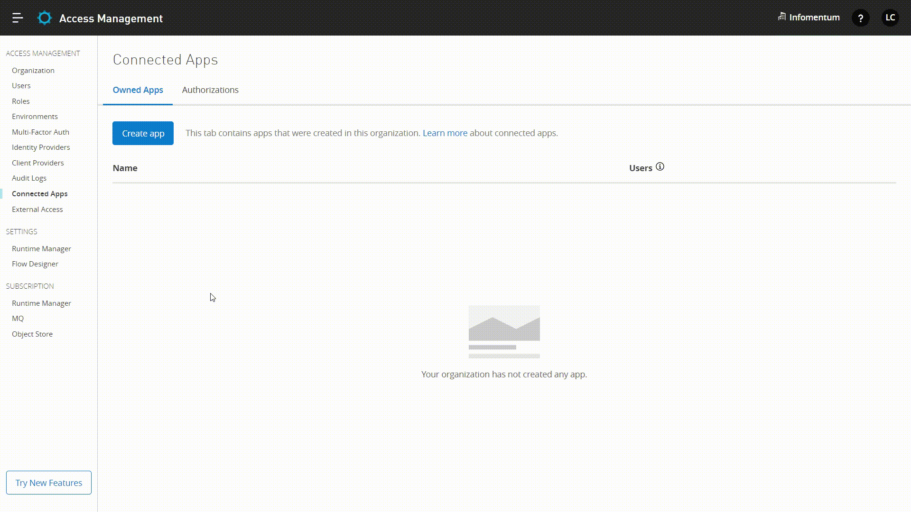Click the Infomentum organization building icon
The width and height of the screenshot is (911, 512).
[x=783, y=17]
